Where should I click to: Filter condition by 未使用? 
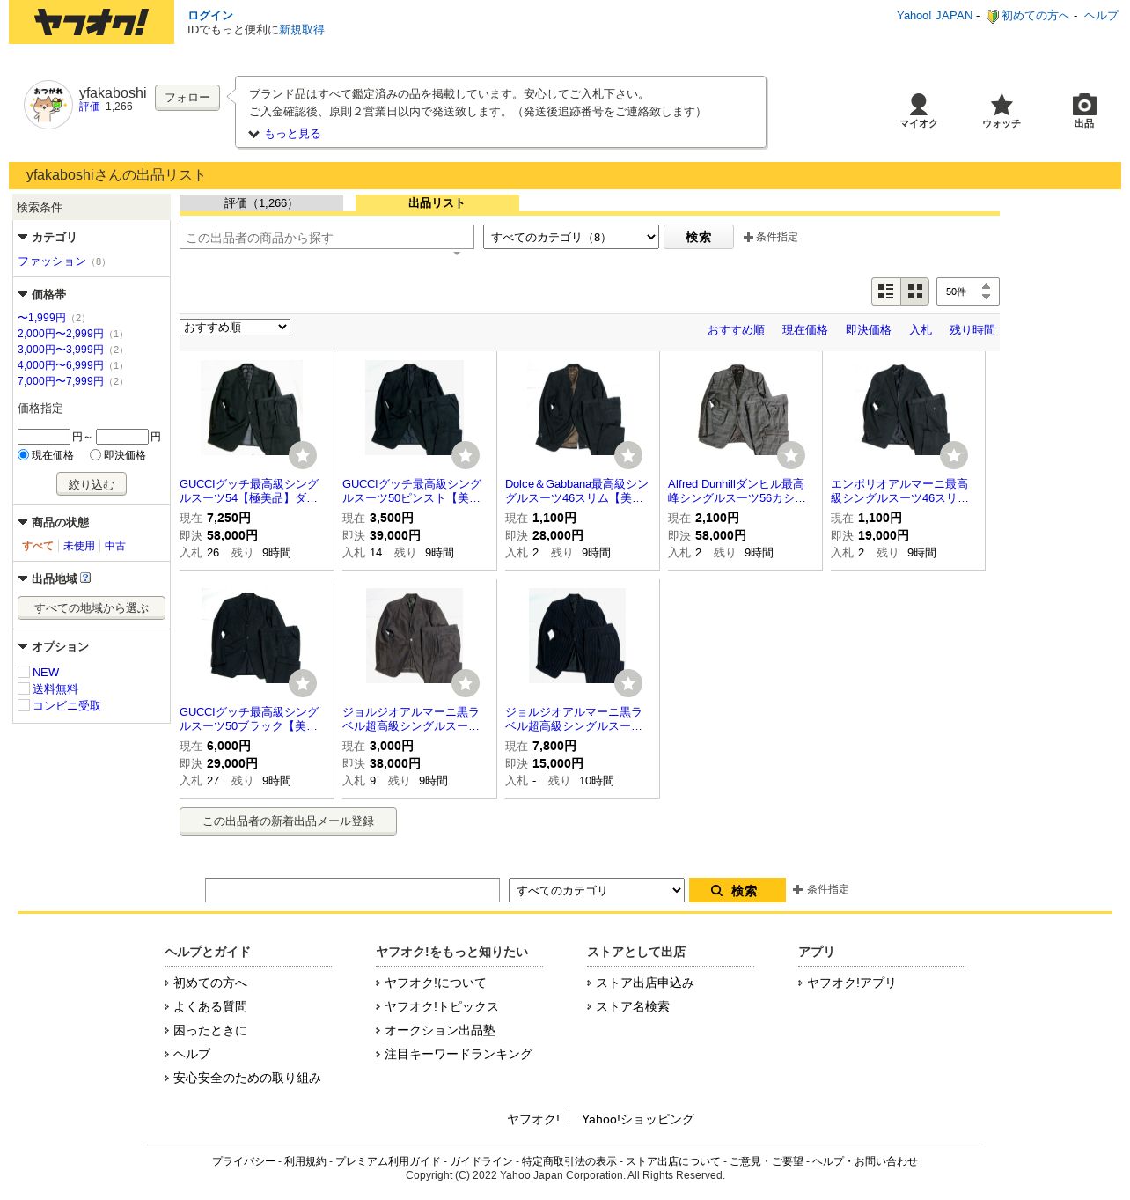pos(79,546)
